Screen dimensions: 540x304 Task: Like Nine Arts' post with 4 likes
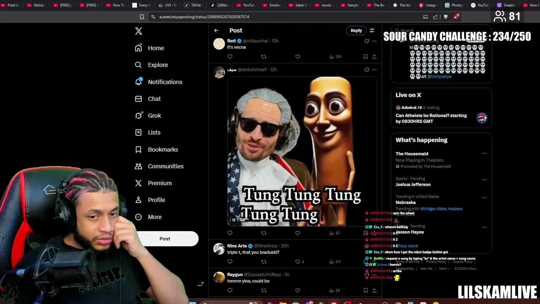click(x=300, y=262)
